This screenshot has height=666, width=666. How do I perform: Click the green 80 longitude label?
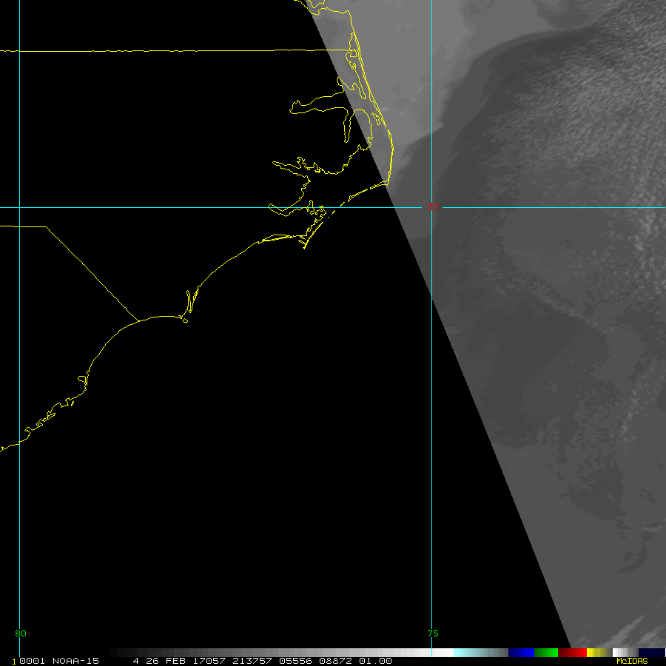[21, 633]
